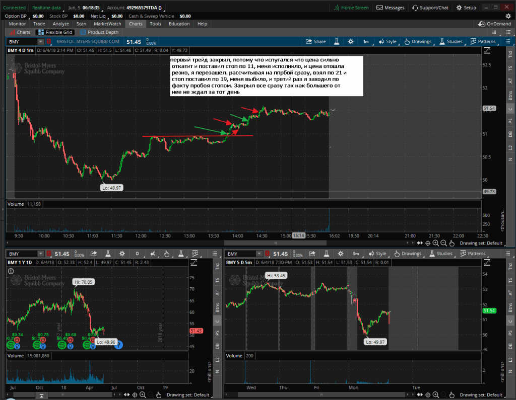
Task: Open Drawings tools on top chart
Action: (x=418, y=42)
